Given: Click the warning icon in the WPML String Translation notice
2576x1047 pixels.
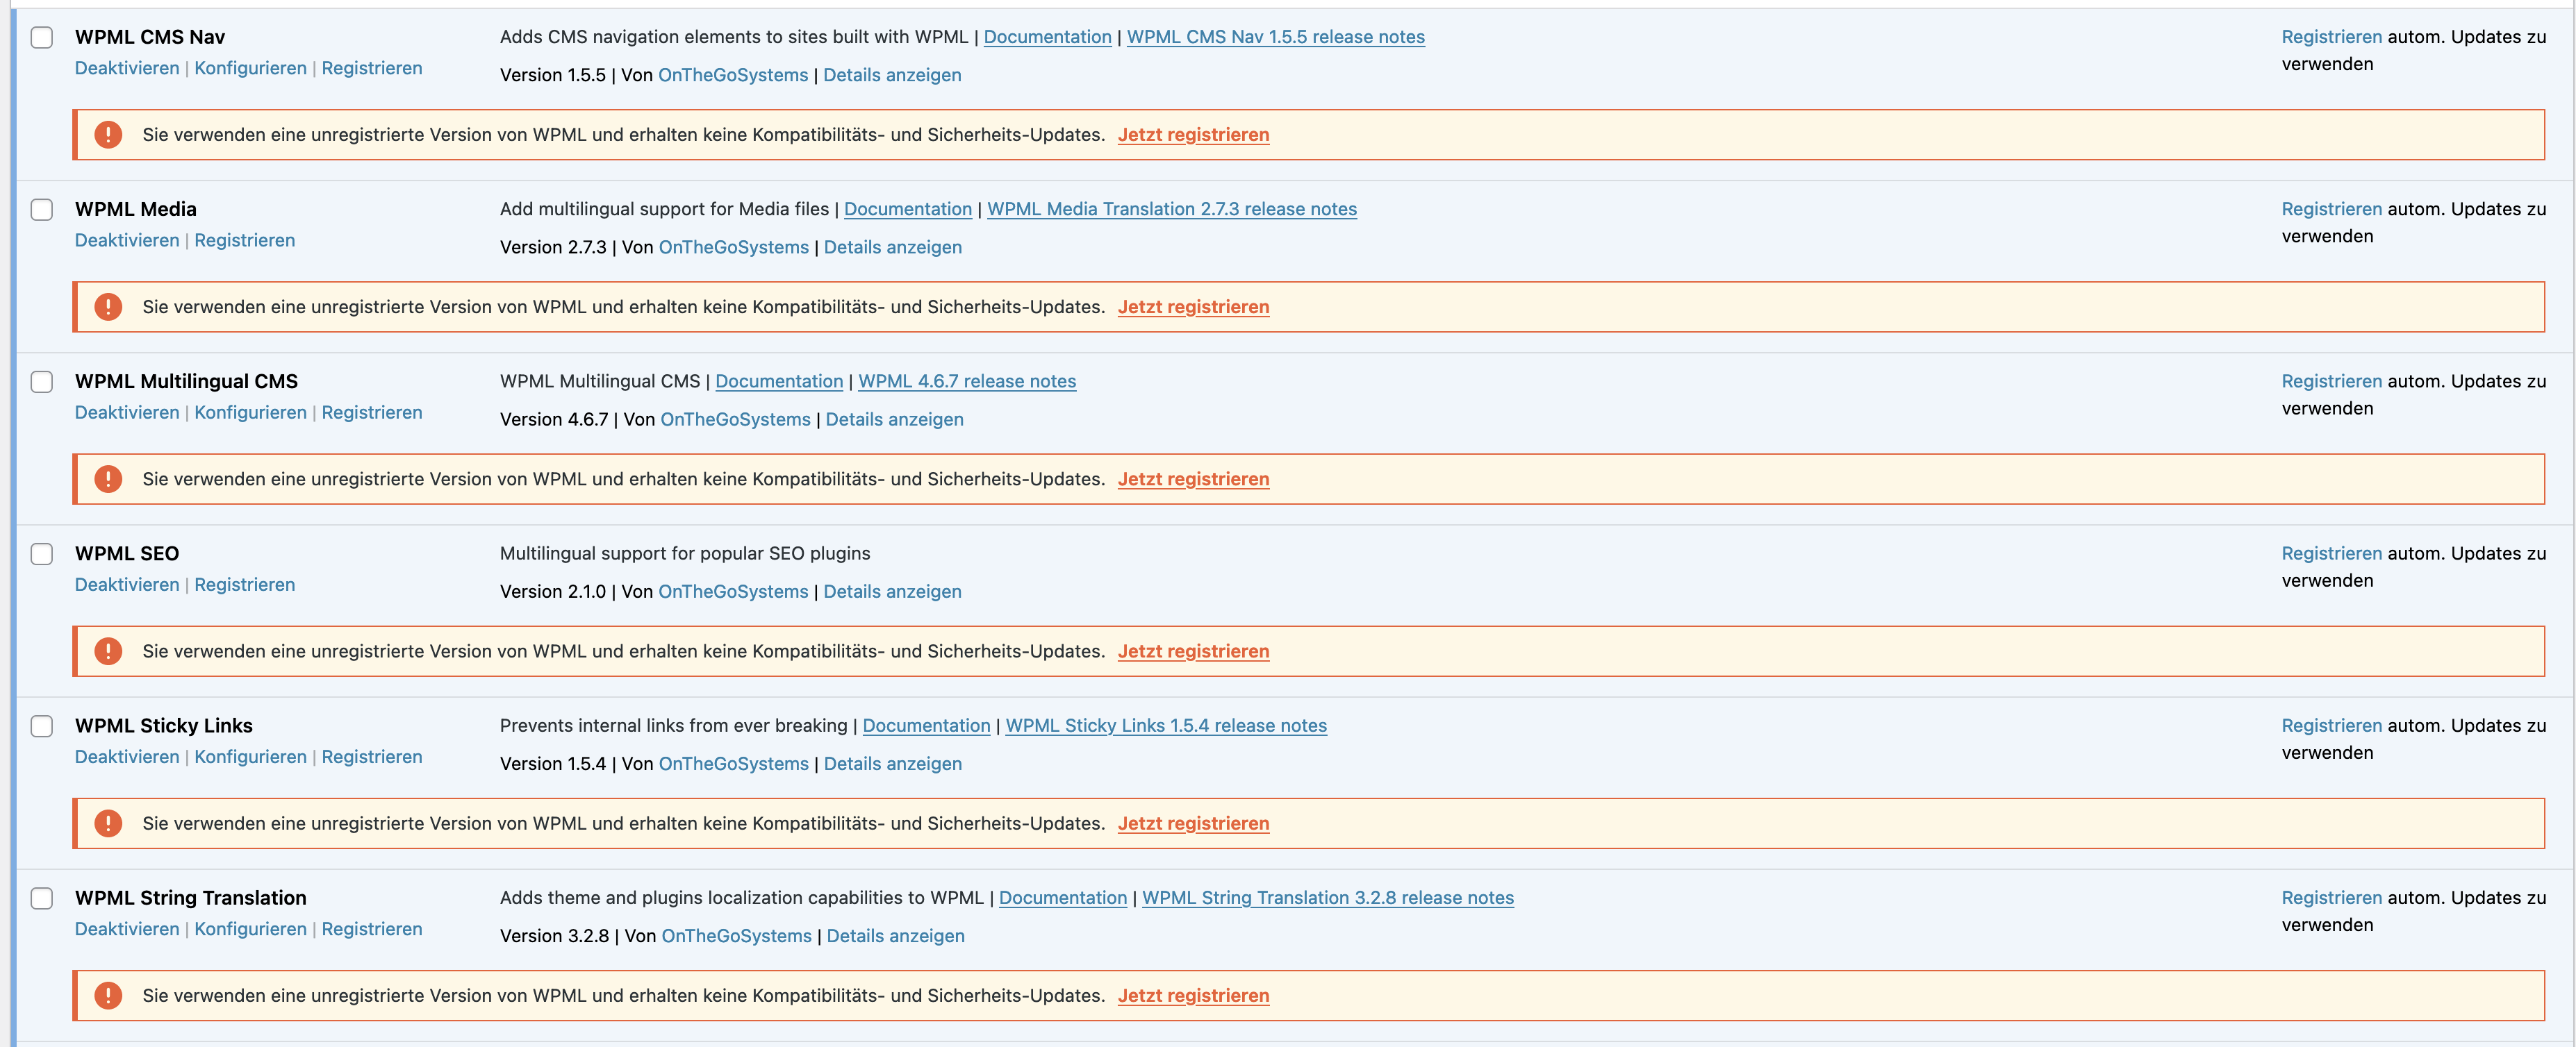Looking at the screenshot, I should point(108,996).
